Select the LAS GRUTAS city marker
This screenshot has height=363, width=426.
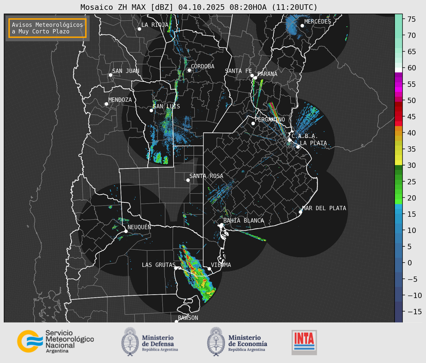[x=176, y=268]
